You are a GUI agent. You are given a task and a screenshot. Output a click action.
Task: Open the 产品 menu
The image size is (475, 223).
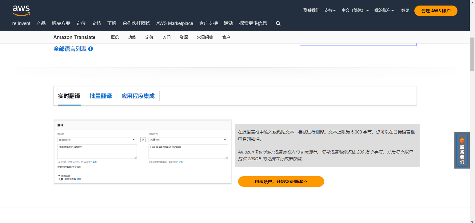pos(41,23)
